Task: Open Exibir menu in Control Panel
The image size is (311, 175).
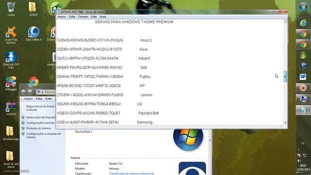Action: point(49,99)
